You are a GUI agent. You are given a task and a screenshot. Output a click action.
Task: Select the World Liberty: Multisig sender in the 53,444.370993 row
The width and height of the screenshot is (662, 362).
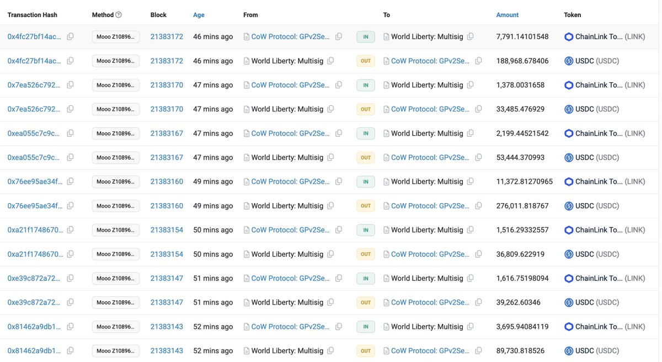[x=287, y=157]
